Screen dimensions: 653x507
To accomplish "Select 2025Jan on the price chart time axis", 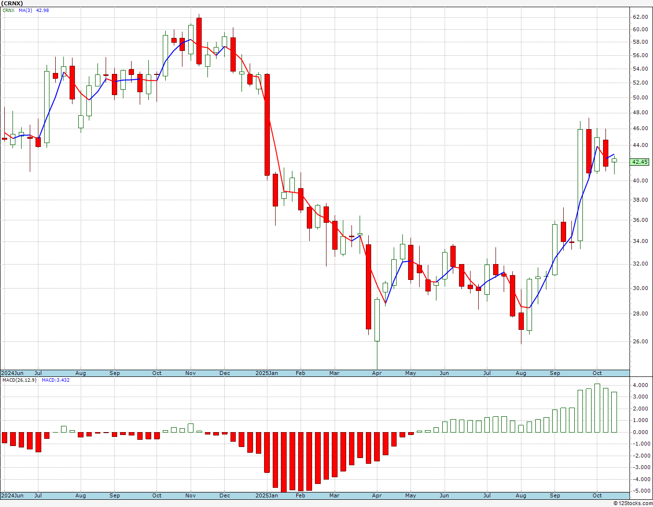I will 266,373.
